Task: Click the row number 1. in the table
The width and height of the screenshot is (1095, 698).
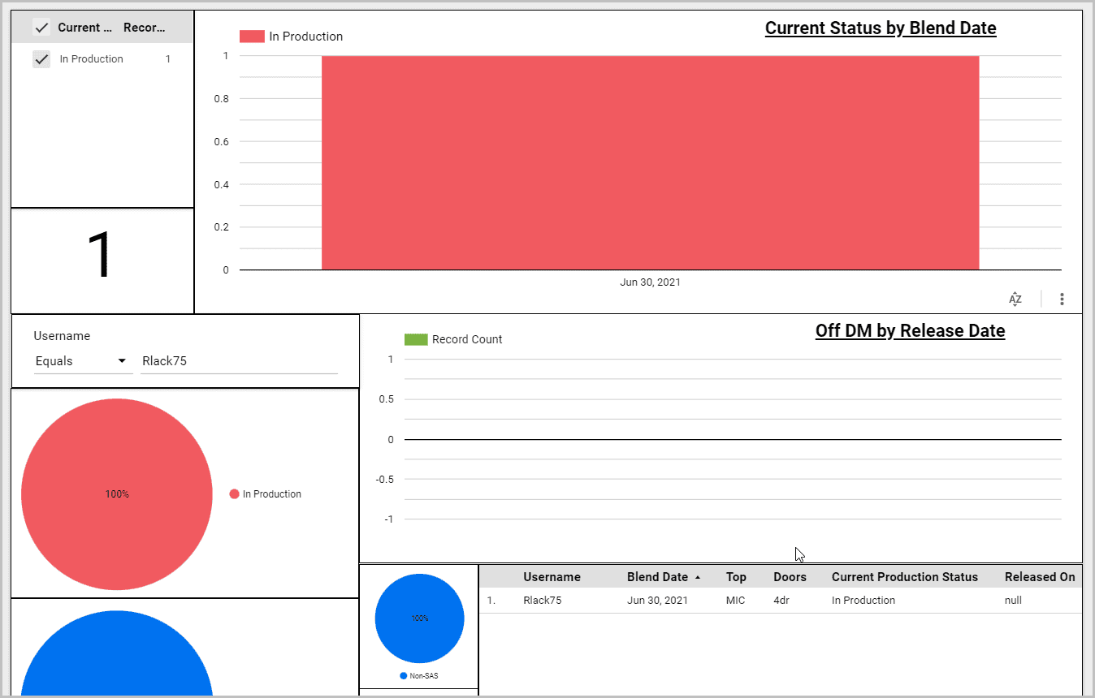Action: [491, 601]
